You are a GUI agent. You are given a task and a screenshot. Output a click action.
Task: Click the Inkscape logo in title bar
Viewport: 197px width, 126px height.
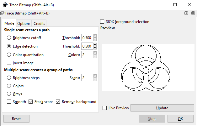click(x=5, y=5)
